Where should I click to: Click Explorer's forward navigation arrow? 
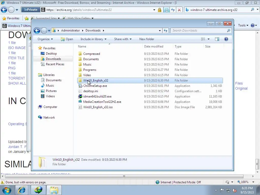[x=44, y=30]
